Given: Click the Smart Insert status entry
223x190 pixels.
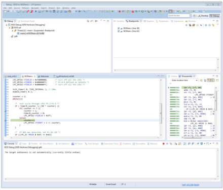Looking at the screenshot, I should pos(111,184).
